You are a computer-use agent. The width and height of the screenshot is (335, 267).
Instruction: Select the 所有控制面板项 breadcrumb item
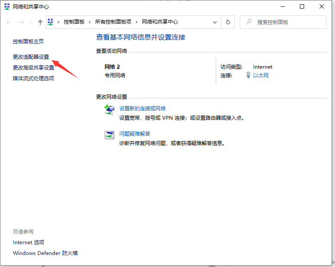[x=113, y=22]
